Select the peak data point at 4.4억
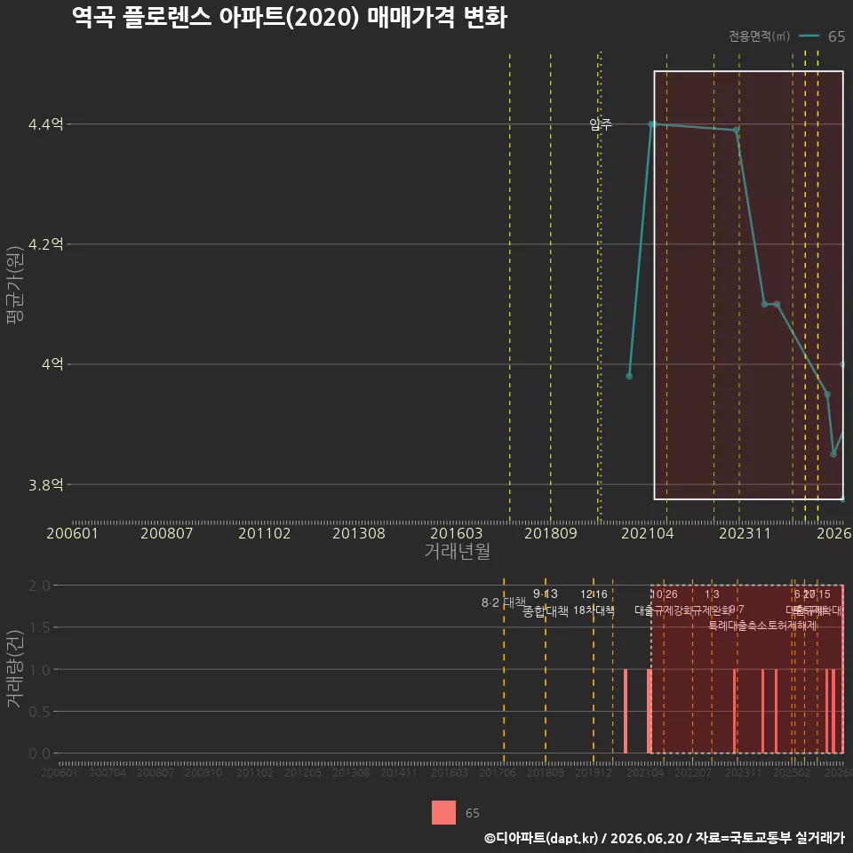Viewport: 853px width, 853px height. click(x=651, y=124)
